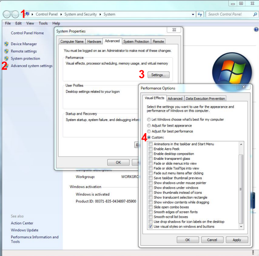This screenshot has height=256, width=259.
Task: Check 'Fade or slide menus into view'
Action: [151, 164]
